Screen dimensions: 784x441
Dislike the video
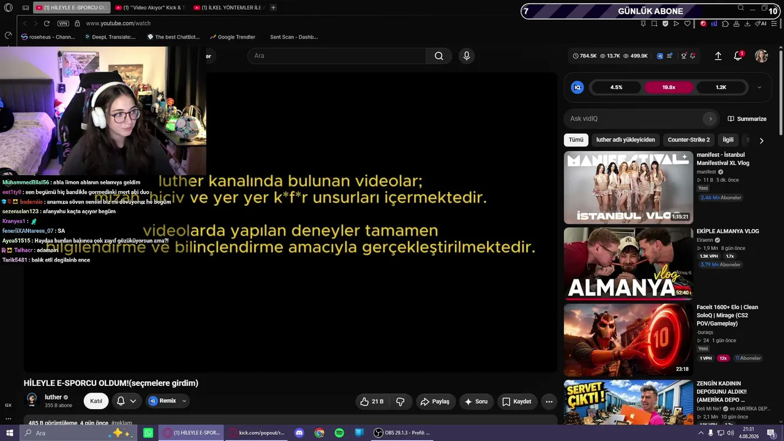click(400, 401)
